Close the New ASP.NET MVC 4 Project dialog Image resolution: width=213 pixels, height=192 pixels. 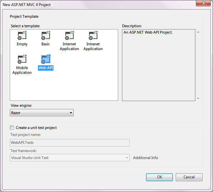point(203,3)
